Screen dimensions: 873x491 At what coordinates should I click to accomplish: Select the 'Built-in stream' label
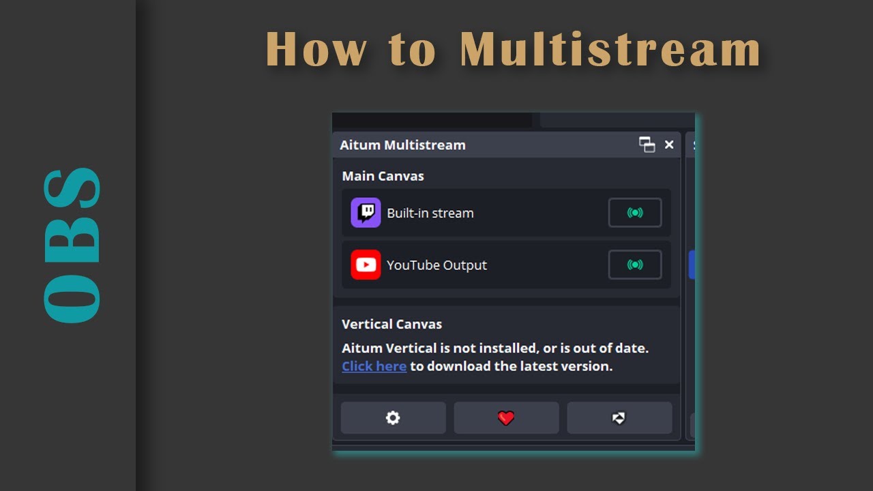tap(430, 213)
